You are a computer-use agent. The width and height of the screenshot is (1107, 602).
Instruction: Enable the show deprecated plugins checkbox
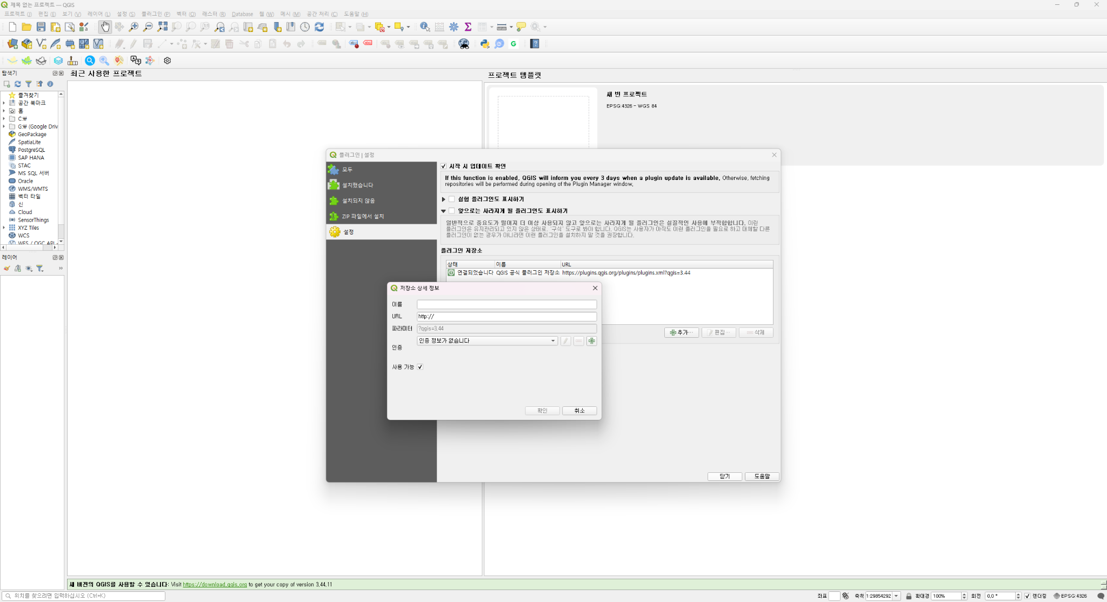(x=452, y=211)
